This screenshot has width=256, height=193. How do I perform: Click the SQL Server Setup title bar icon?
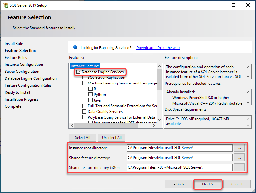click(x=6, y=5)
